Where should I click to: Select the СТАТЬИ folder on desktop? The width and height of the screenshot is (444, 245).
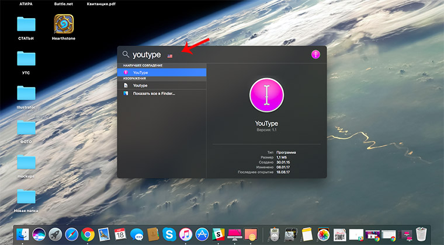click(x=26, y=24)
